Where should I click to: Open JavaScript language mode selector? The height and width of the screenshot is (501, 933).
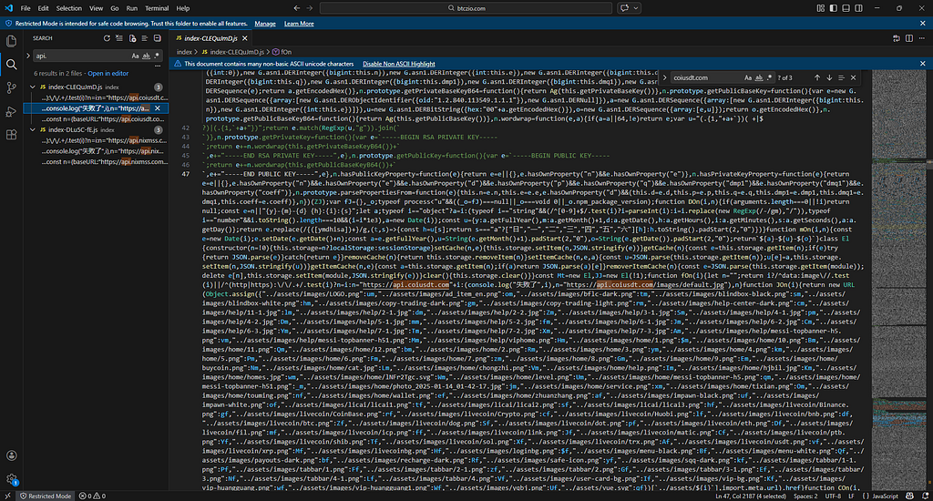point(885,496)
